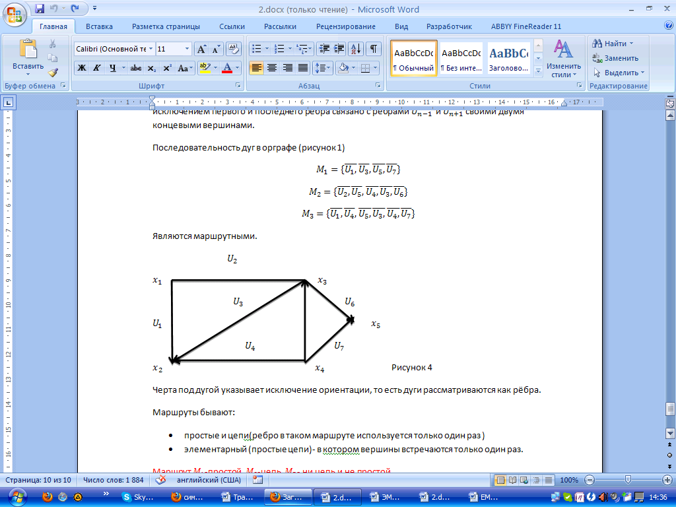Open the font size dropdown
676x507 pixels.
pyautogui.click(x=187, y=49)
